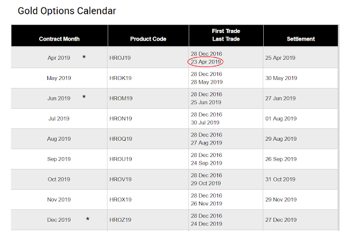Viewport: 348px width, 238px height.
Task: Click the asterisk beside Apr 2019
Action: tap(84, 57)
